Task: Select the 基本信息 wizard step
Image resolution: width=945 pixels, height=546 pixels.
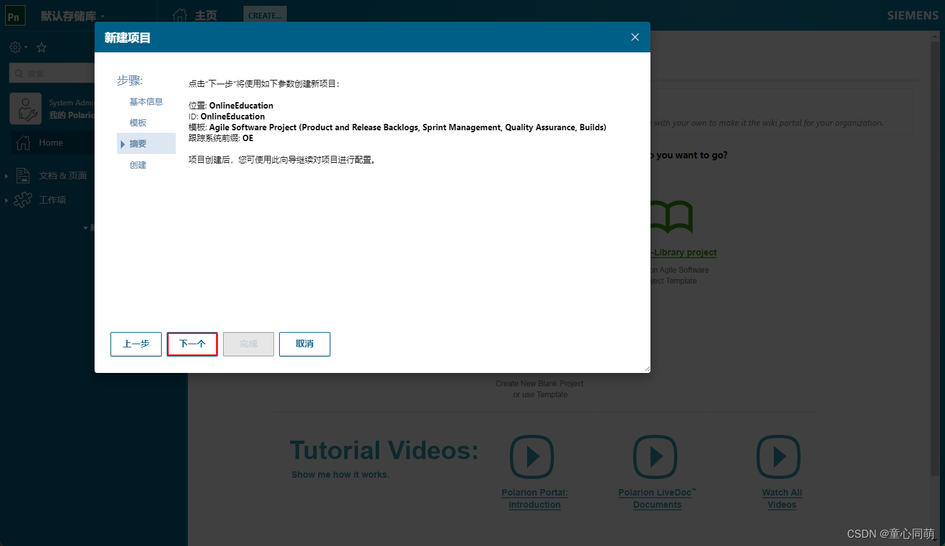Action: tap(146, 102)
